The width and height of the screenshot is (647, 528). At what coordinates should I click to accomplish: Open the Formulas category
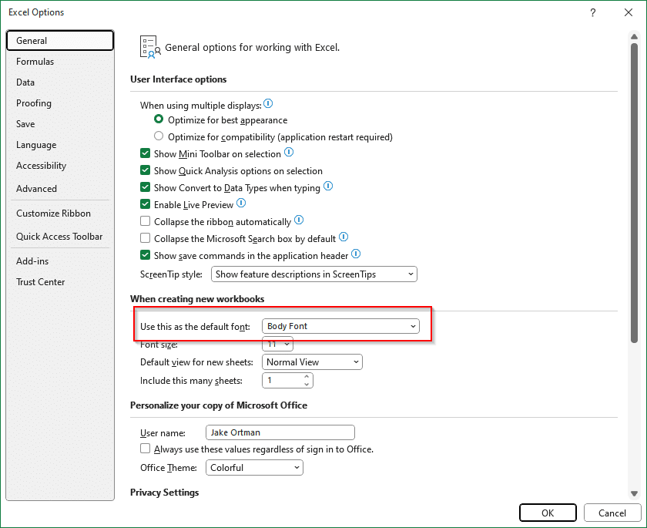60,62
